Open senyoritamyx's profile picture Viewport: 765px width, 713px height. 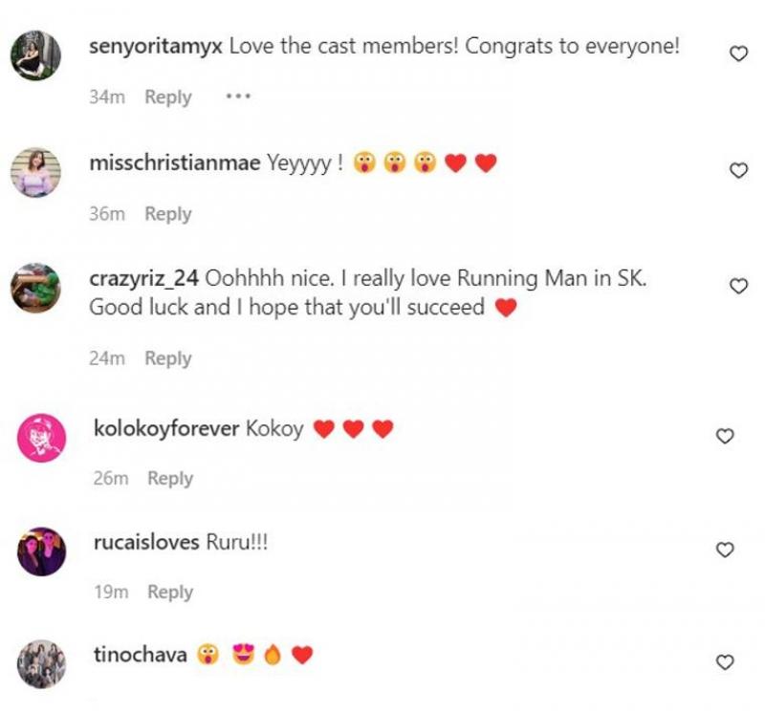(x=36, y=54)
